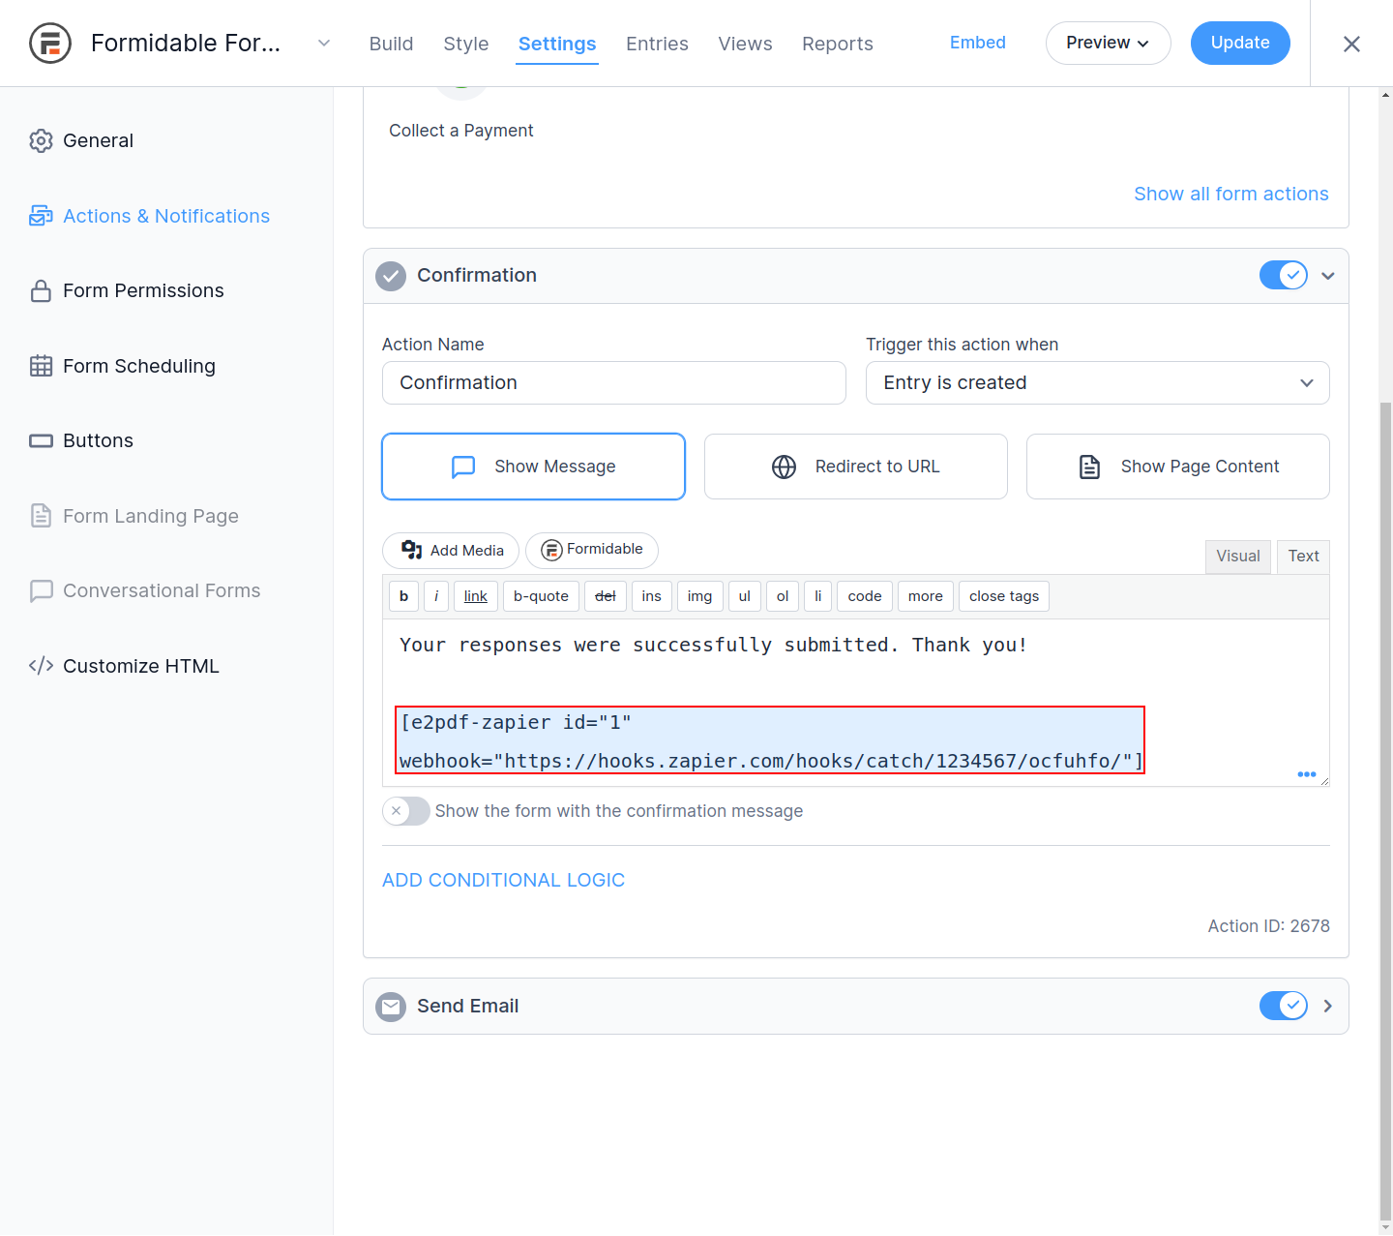The height and width of the screenshot is (1236, 1393).
Task: Click the Formidable Forms logo icon
Action: click(x=50, y=44)
